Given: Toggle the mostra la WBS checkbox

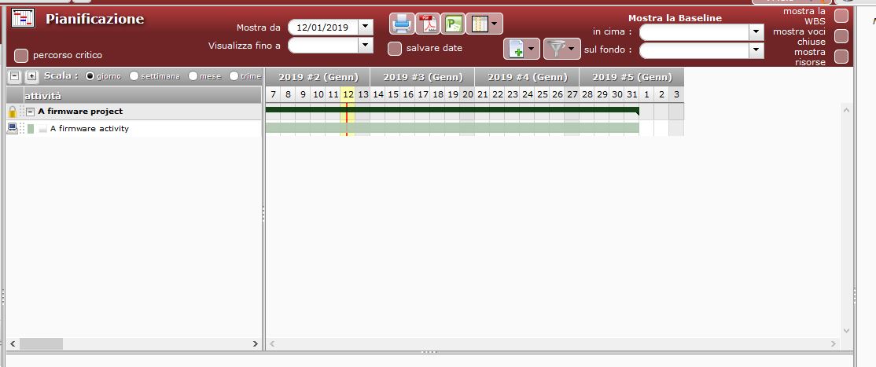Looking at the screenshot, I should click(x=841, y=16).
